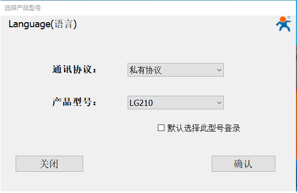297x193 pixels.
Task: Click the 选择产品型号 window title
Action: tap(23, 8)
